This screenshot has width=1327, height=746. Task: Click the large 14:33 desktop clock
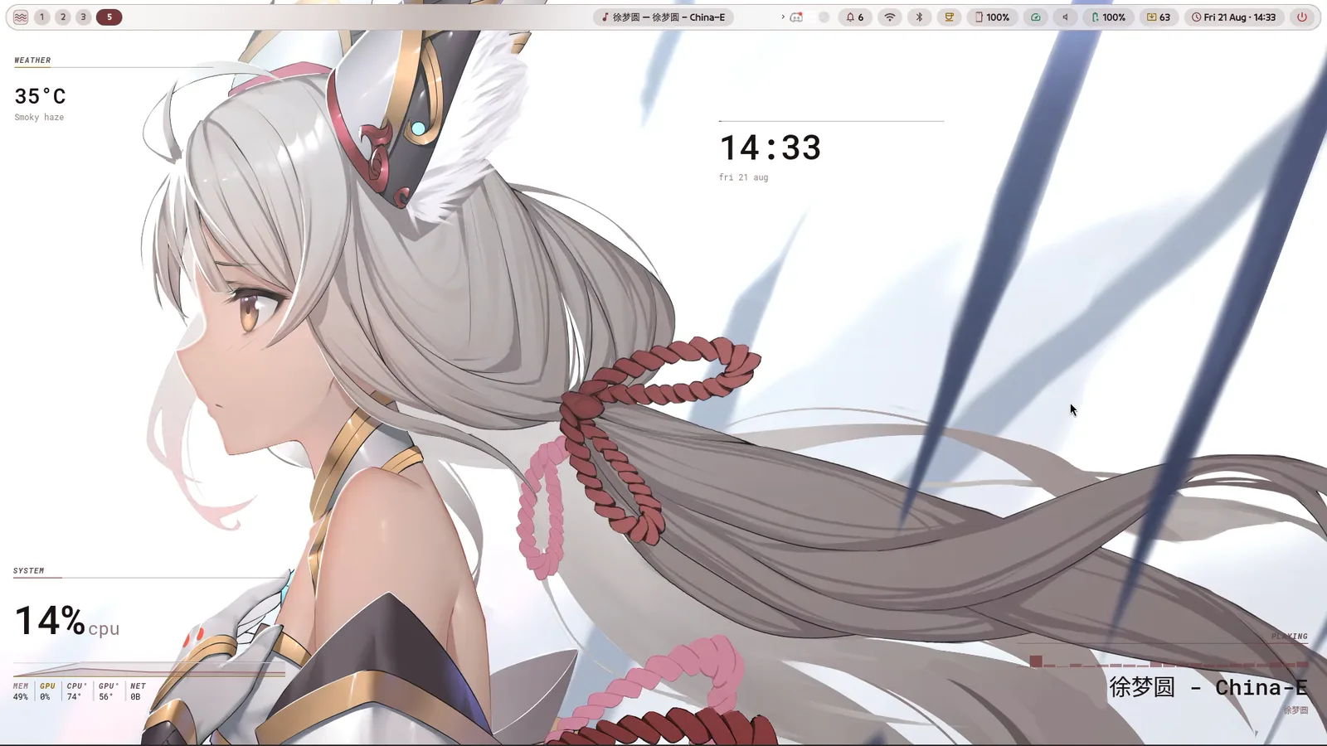[x=770, y=148]
